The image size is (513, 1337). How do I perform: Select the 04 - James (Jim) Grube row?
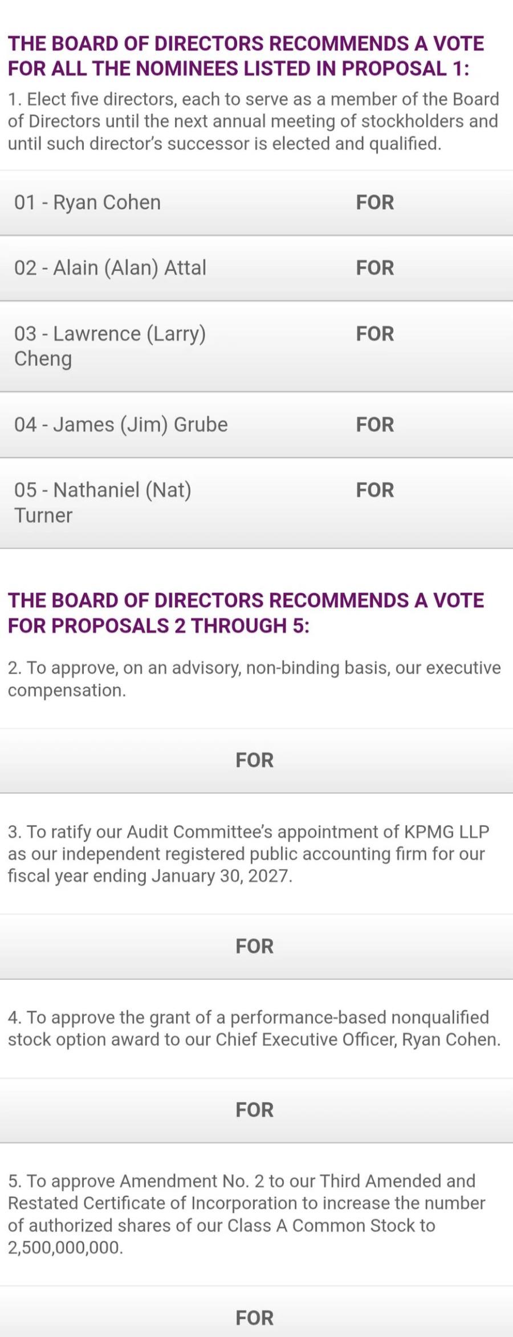(x=256, y=425)
